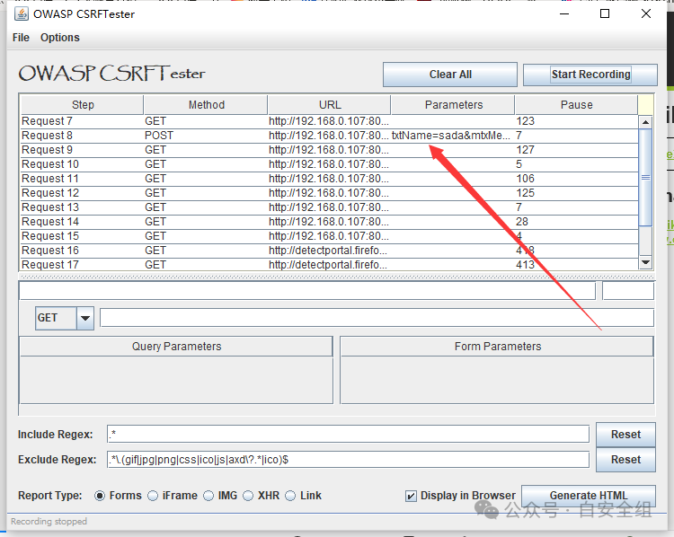Minimize the OWASP CSRFTester window
Viewport: 674px width, 537px height.
[564, 13]
